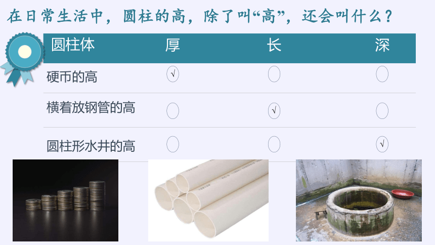
Task: Click the 厚 column header
Action: 172,45
